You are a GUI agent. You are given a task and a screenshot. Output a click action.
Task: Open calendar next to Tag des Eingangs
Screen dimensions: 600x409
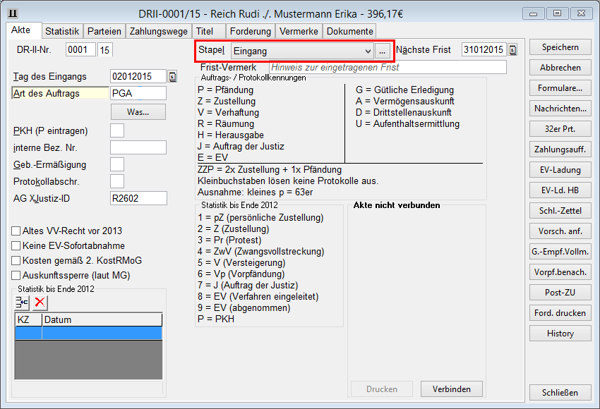(x=172, y=76)
